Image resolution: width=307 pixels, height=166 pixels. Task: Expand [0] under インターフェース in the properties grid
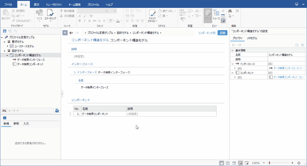236,68
